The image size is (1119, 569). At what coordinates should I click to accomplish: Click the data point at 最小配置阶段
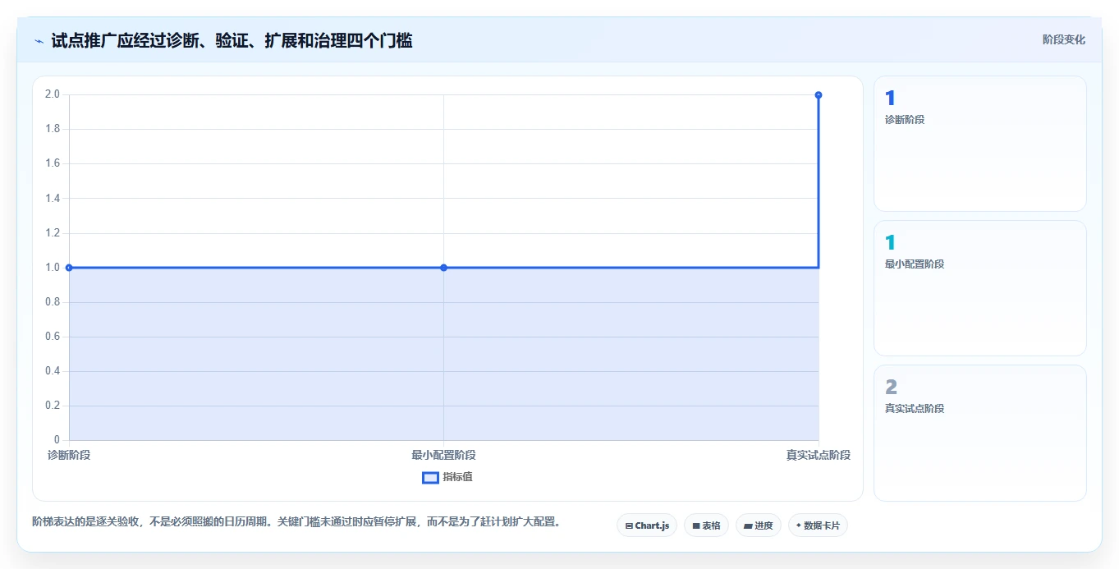[443, 268]
